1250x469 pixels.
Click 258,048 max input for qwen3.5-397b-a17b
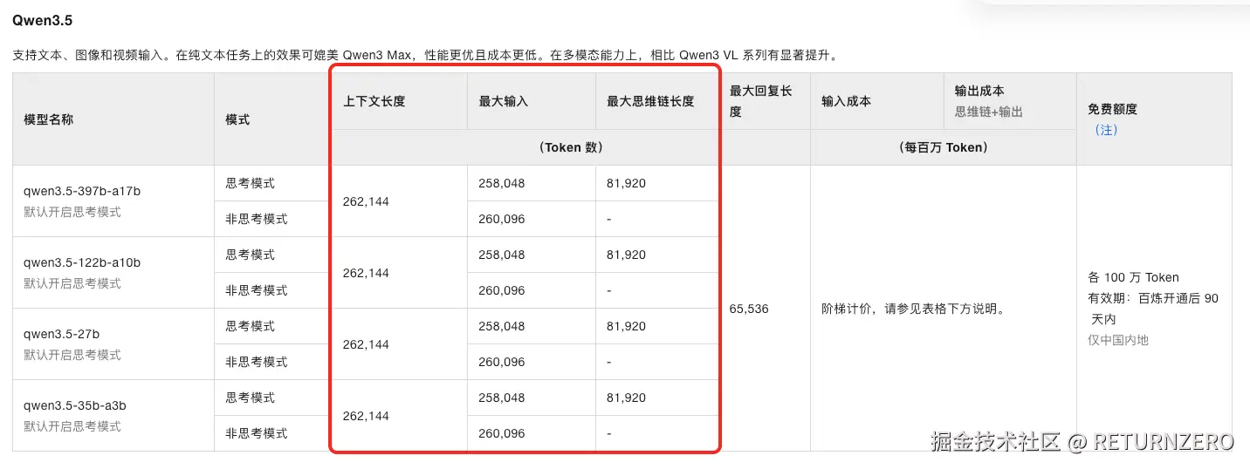[x=502, y=183]
